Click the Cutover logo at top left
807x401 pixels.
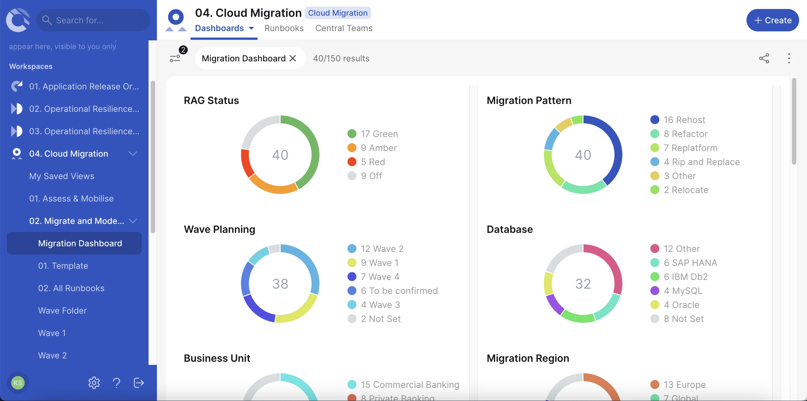[18, 20]
